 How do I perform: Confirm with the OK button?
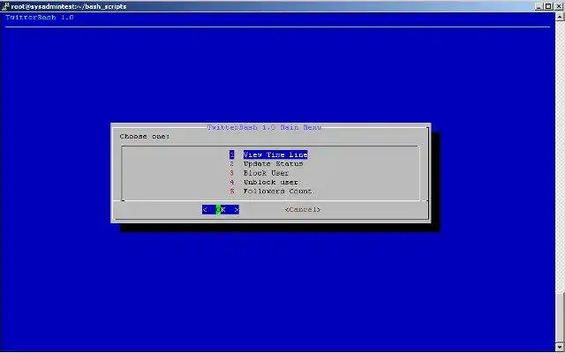click(x=221, y=210)
